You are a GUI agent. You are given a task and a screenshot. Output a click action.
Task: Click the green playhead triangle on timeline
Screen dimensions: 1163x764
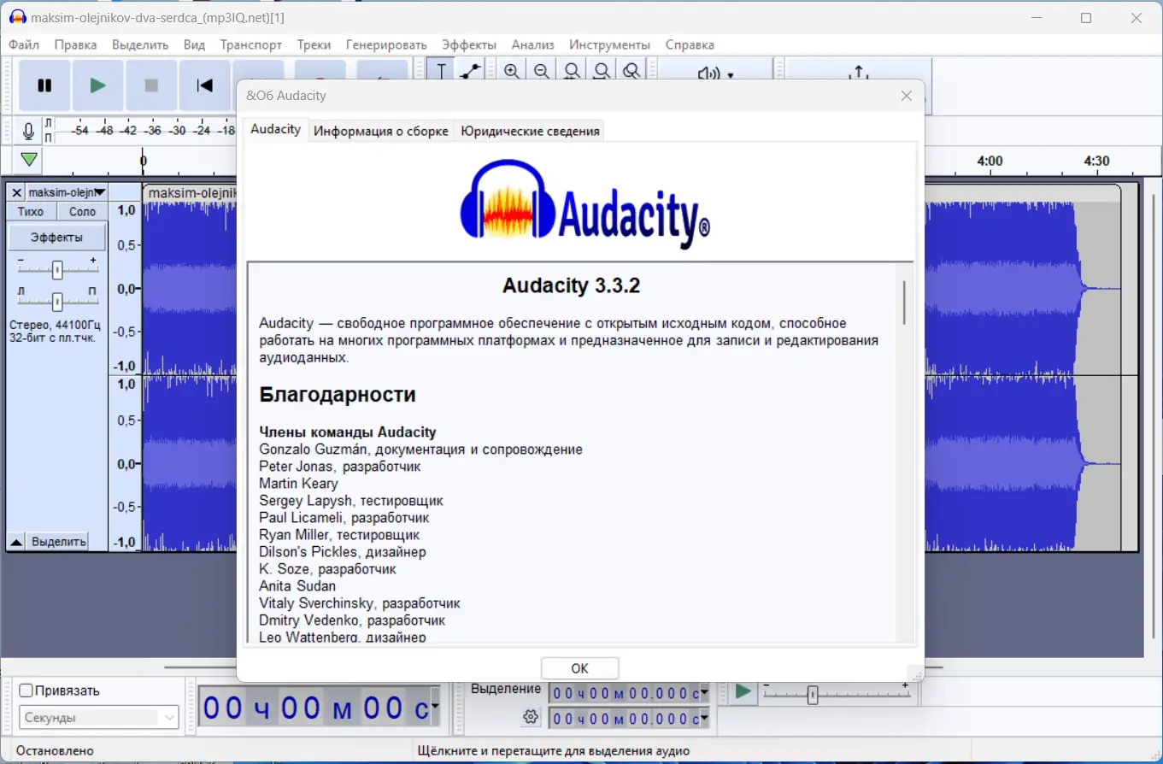click(x=29, y=159)
